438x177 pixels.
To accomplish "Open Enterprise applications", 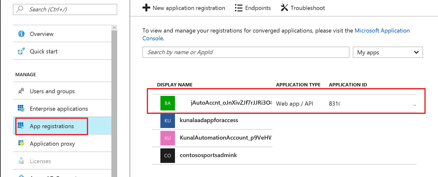I will [x=62, y=109].
